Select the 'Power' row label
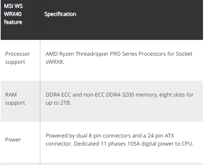 13,140
